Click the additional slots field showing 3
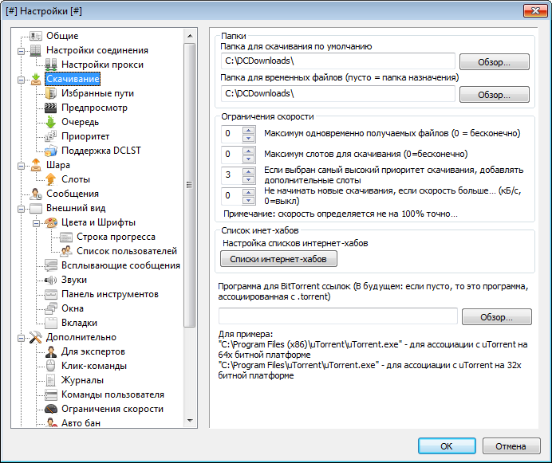Image resolution: width=552 pixels, height=463 pixels. [x=232, y=175]
